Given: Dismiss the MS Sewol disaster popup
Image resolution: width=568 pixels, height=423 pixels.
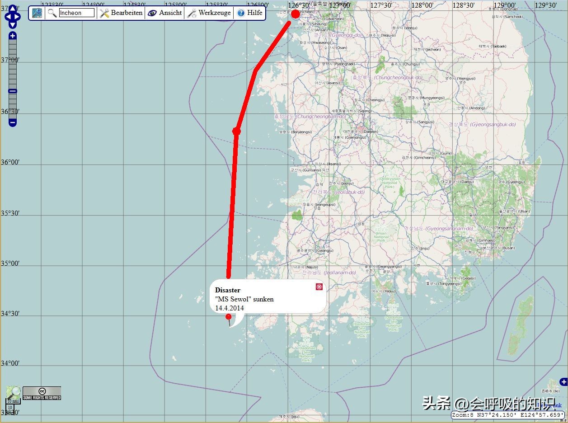Looking at the screenshot, I should click(x=319, y=287).
